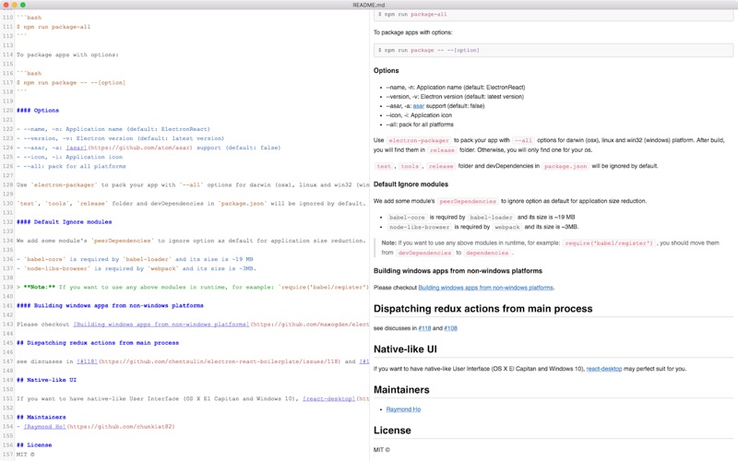Click '$ npm run package -- --[option]' editor line 117

[71, 83]
